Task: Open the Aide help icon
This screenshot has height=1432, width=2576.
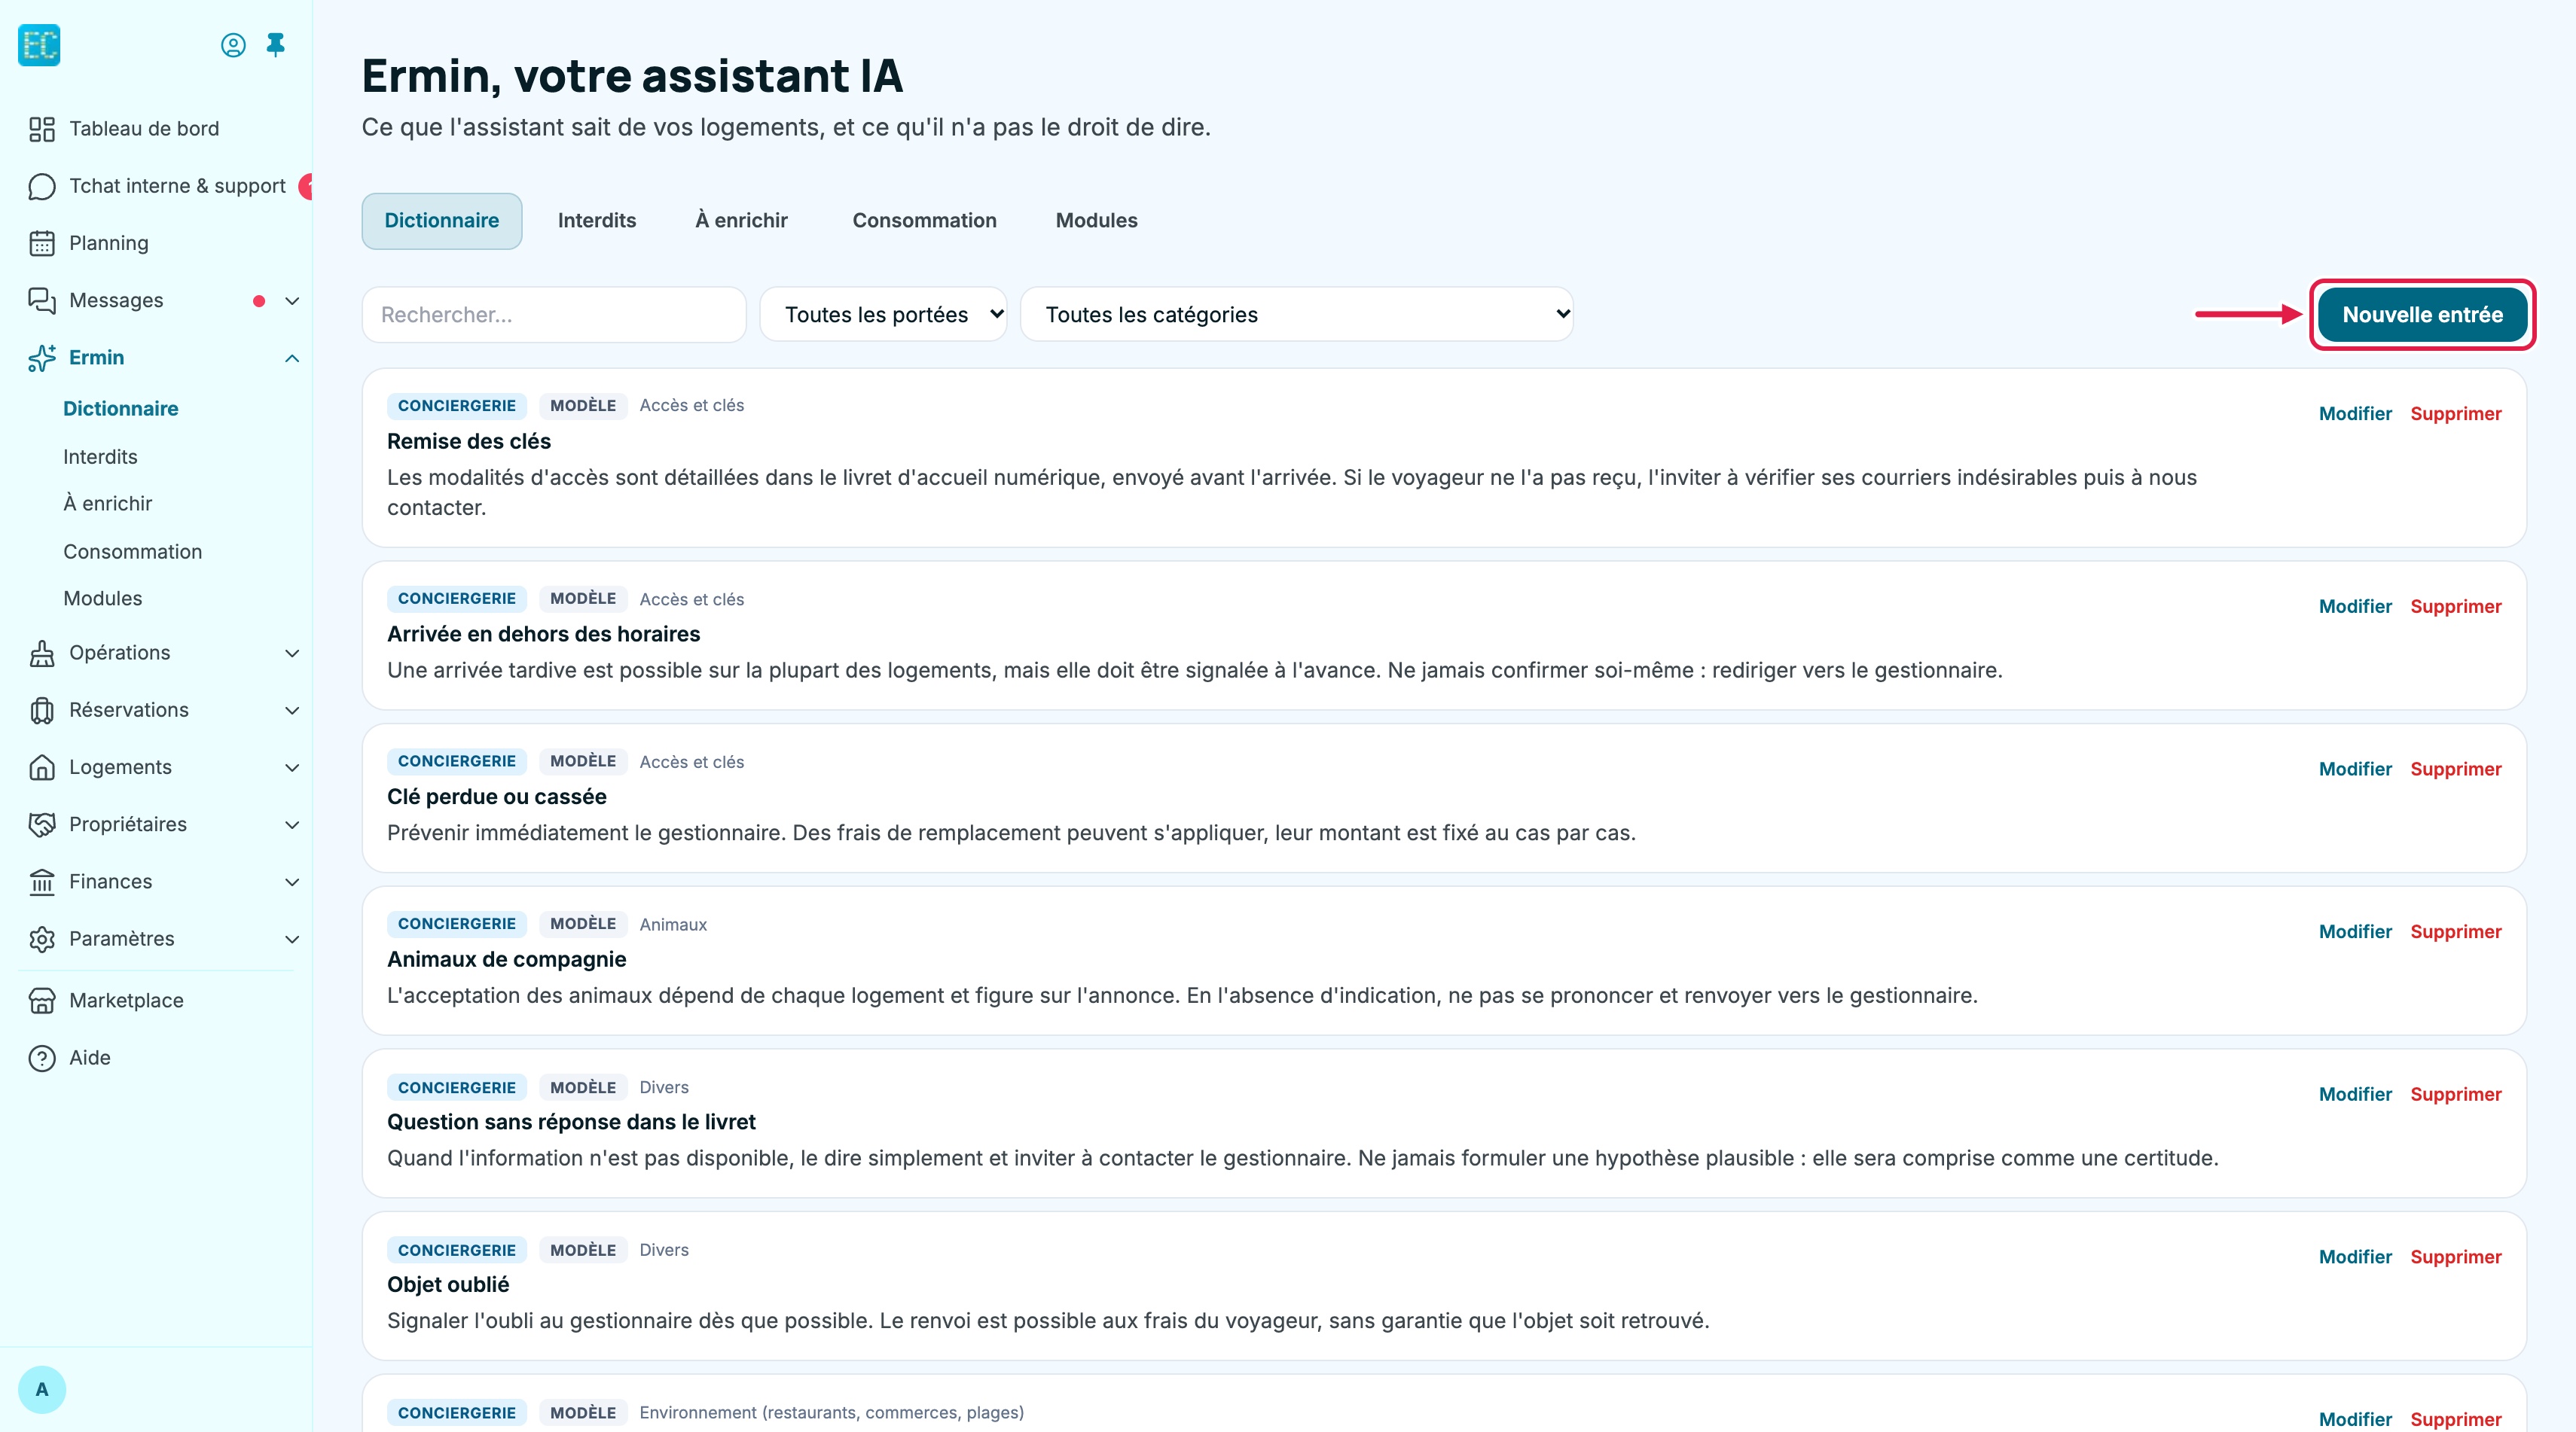Action: [42, 1057]
